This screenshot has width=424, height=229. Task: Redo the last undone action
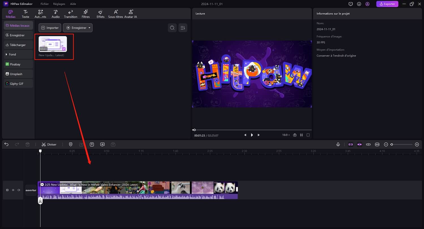[x=17, y=144]
